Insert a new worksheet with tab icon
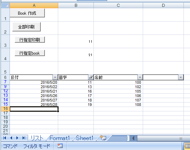 (x=103, y=138)
